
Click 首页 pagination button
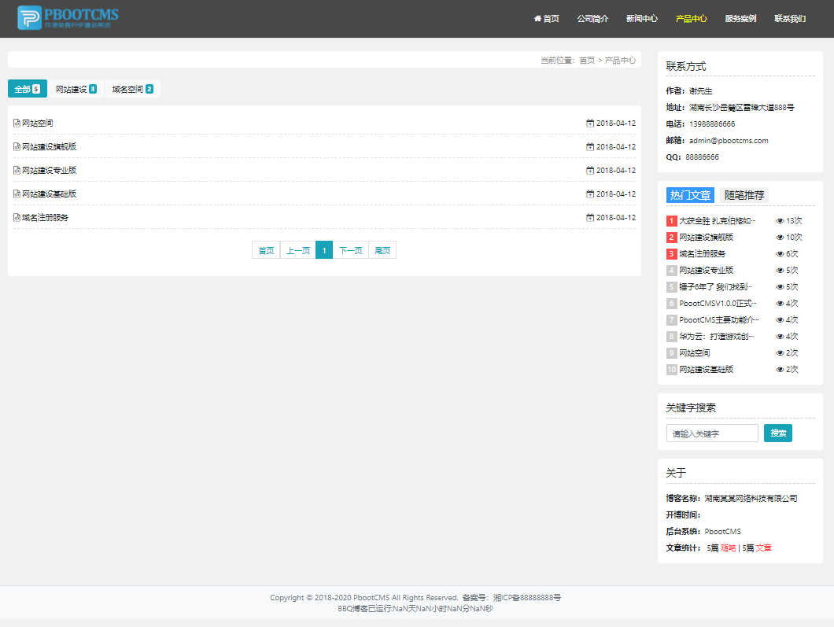266,250
